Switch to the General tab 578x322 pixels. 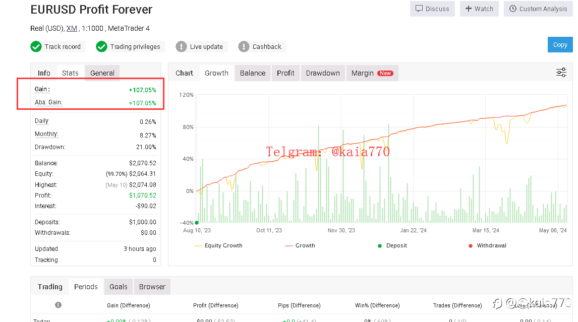[102, 73]
